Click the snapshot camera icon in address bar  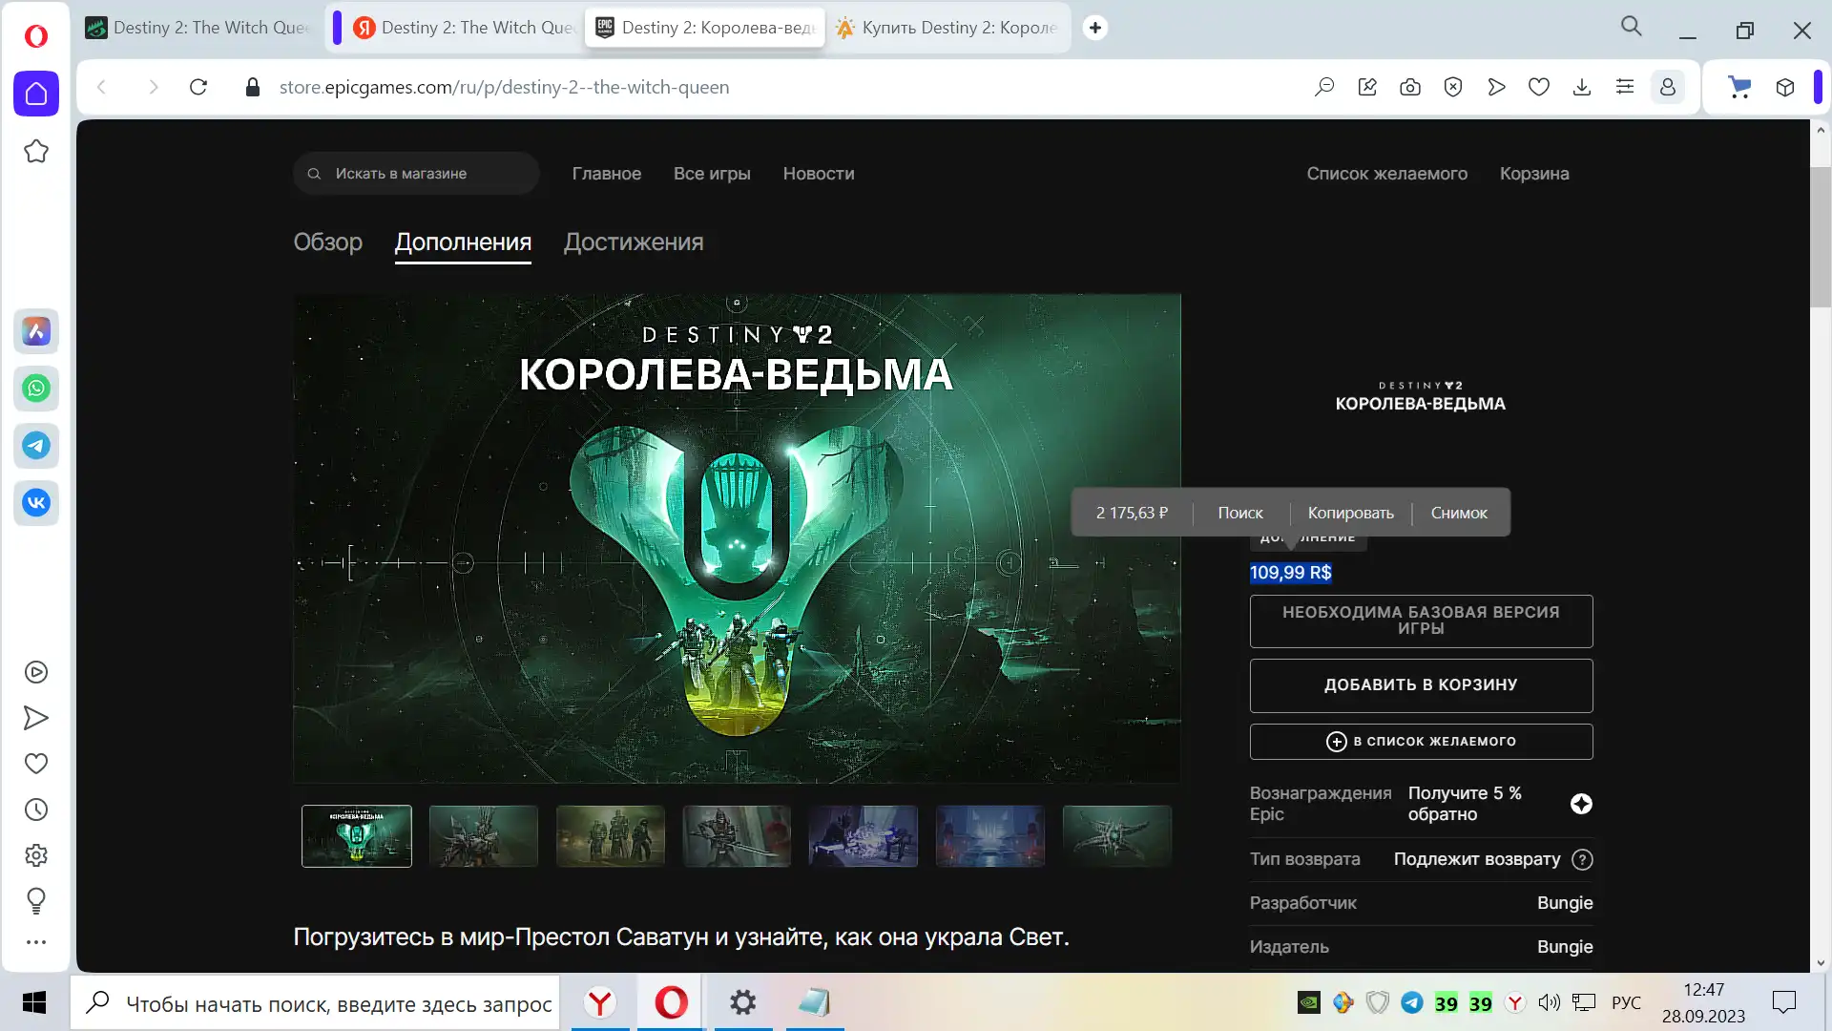[1410, 87]
